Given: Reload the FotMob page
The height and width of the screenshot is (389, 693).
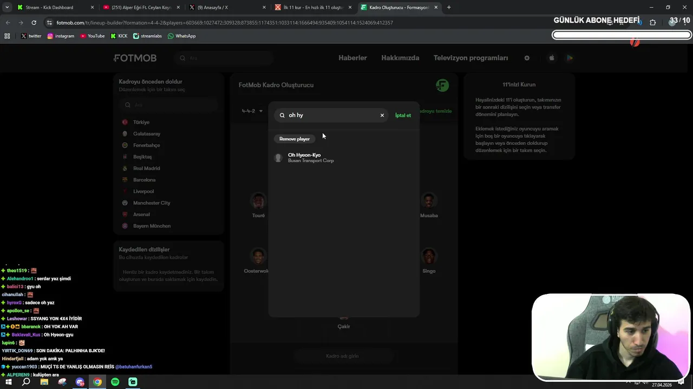Looking at the screenshot, I should click(34, 23).
